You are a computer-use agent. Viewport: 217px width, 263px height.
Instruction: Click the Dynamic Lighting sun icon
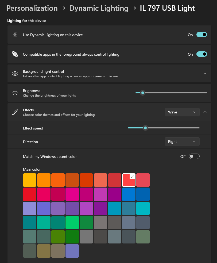coord(15,35)
